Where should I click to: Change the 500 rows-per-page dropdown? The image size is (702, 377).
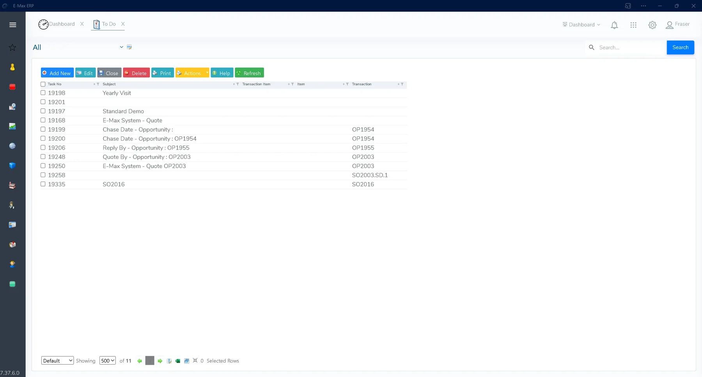pyautogui.click(x=107, y=361)
